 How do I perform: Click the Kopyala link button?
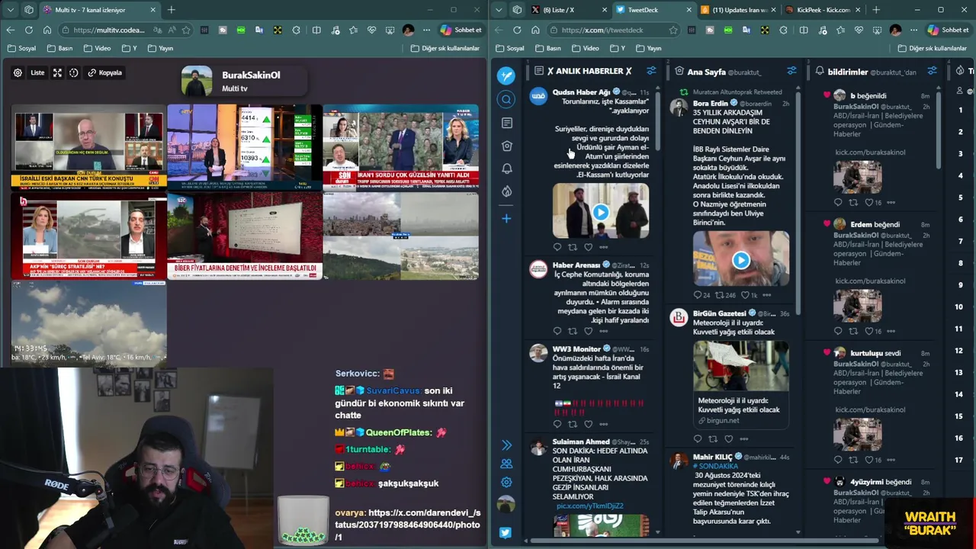(x=104, y=72)
